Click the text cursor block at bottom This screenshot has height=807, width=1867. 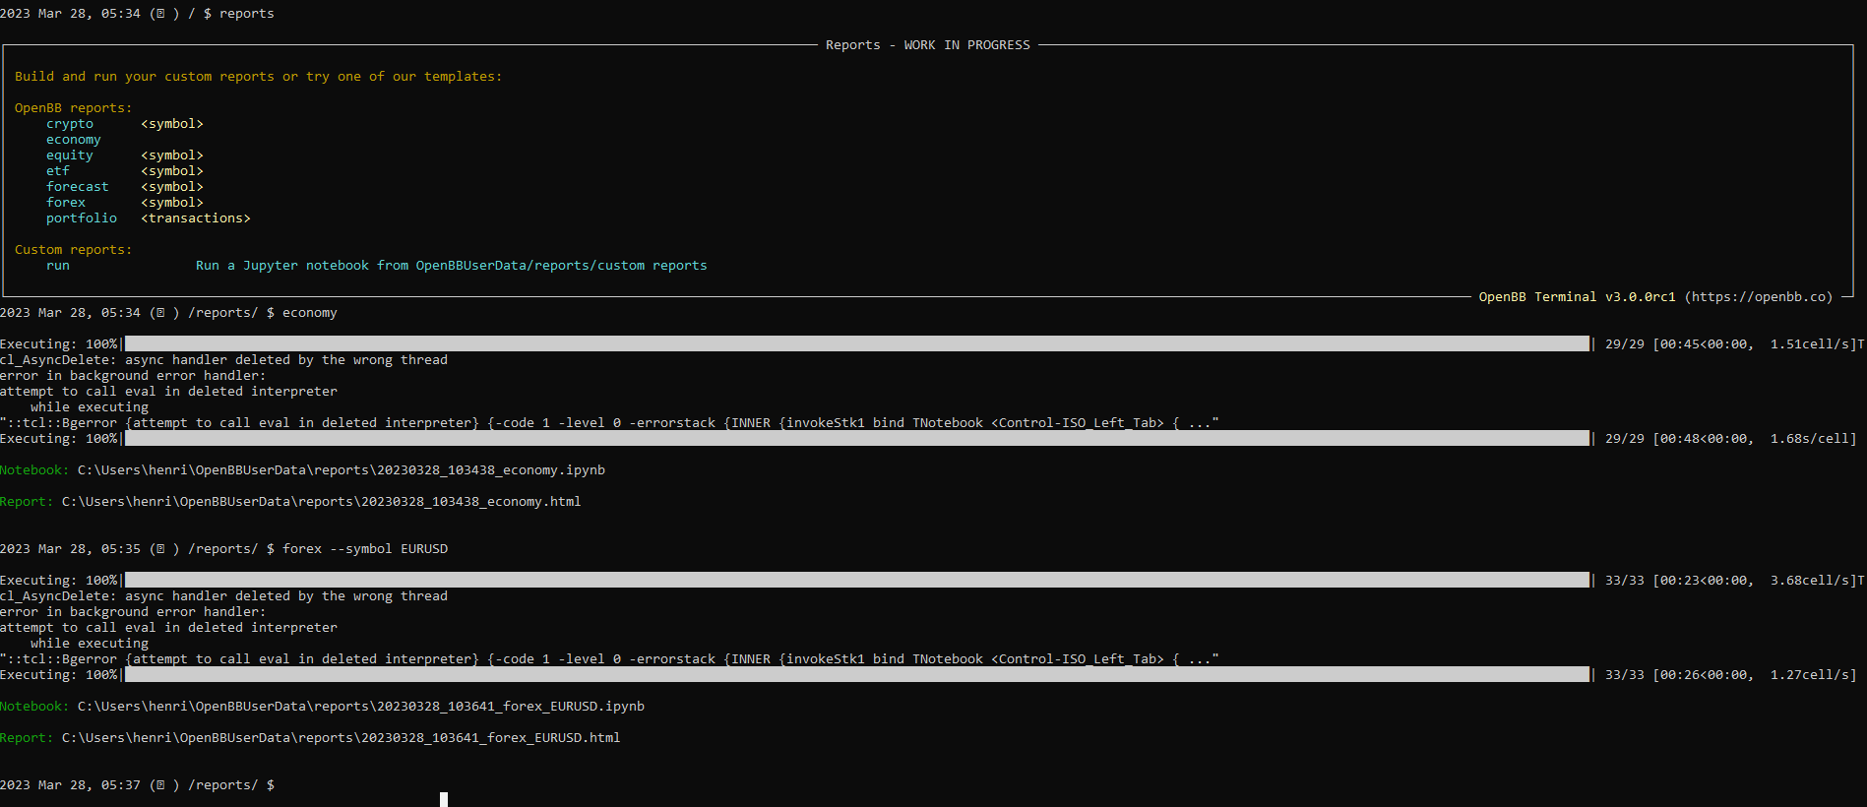pos(444,799)
